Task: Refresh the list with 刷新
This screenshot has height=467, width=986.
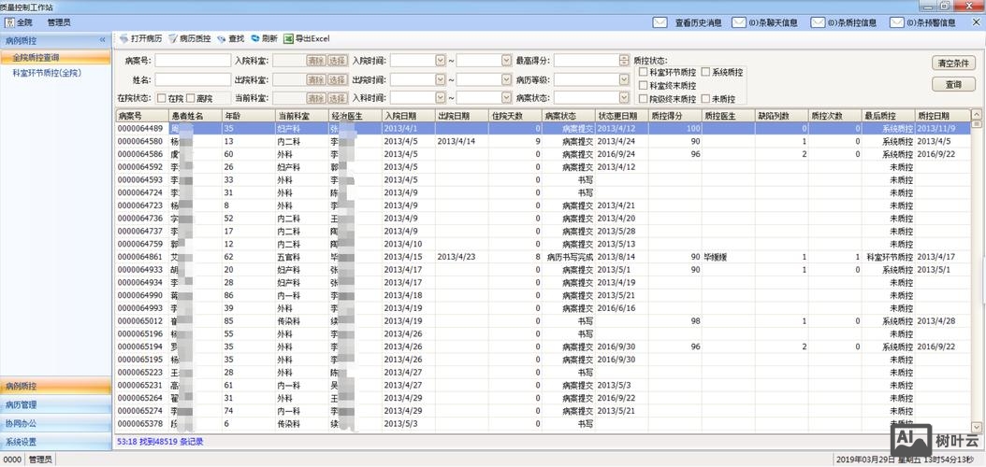Action: [264, 38]
